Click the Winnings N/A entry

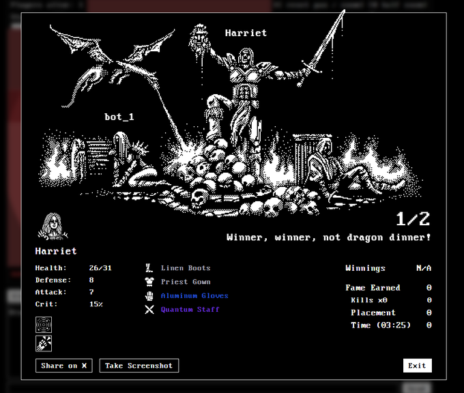point(388,268)
